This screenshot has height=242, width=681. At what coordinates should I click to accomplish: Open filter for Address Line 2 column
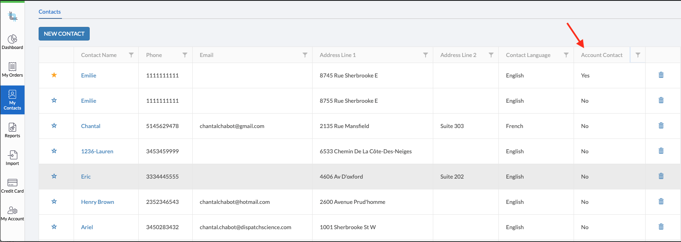tap(491, 55)
